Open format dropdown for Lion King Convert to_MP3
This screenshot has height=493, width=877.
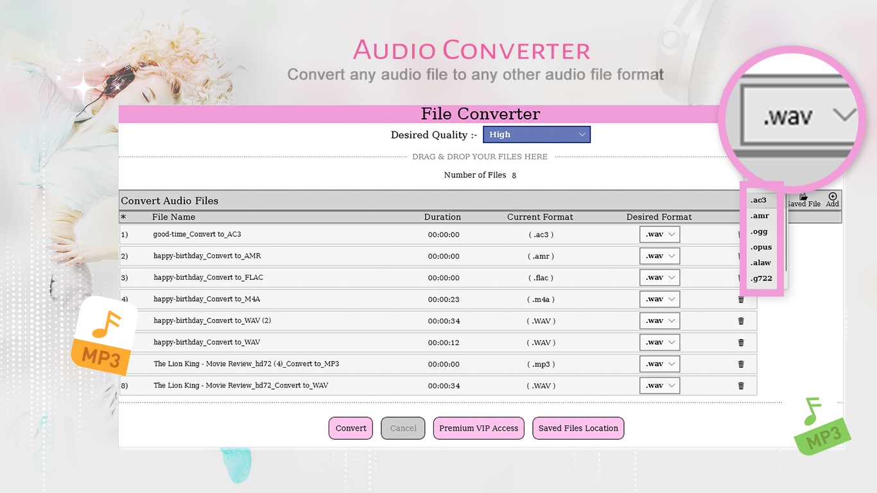coord(660,364)
